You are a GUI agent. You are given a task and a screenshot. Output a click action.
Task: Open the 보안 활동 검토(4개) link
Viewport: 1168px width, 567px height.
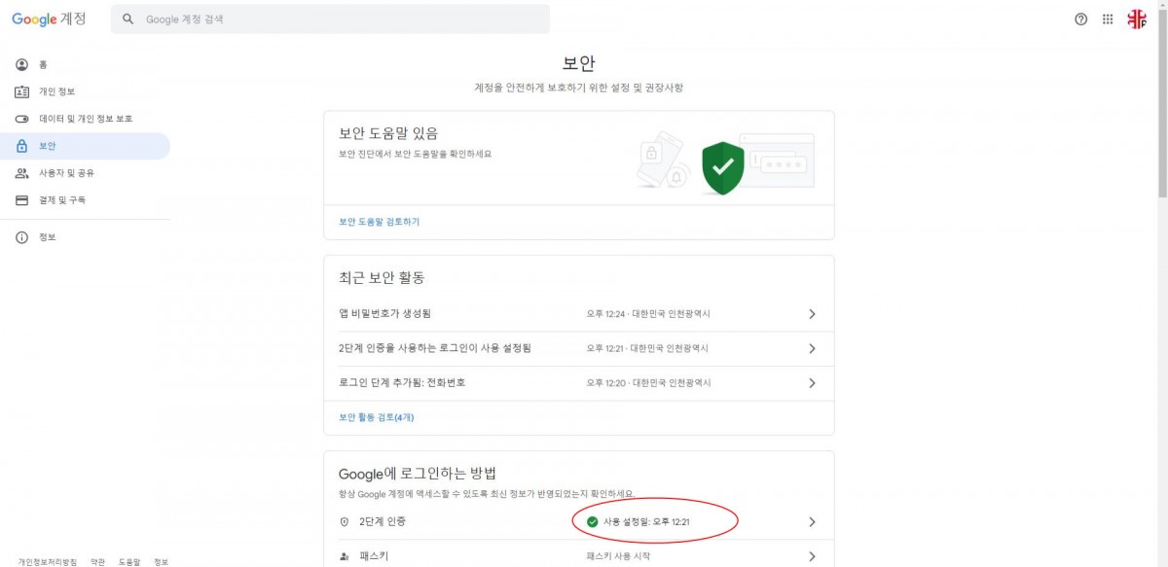click(377, 417)
